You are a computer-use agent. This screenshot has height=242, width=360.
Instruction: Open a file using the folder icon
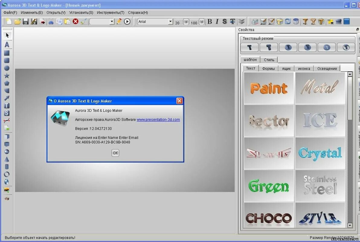pyautogui.click(x=18, y=21)
